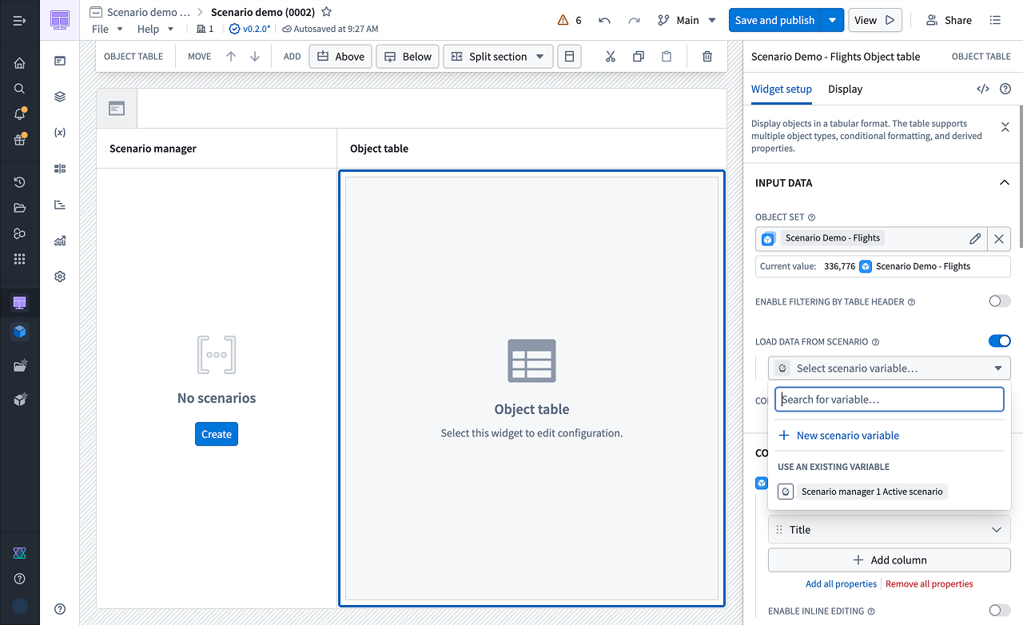Enable filtering by table header toggle

click(999, 301)
